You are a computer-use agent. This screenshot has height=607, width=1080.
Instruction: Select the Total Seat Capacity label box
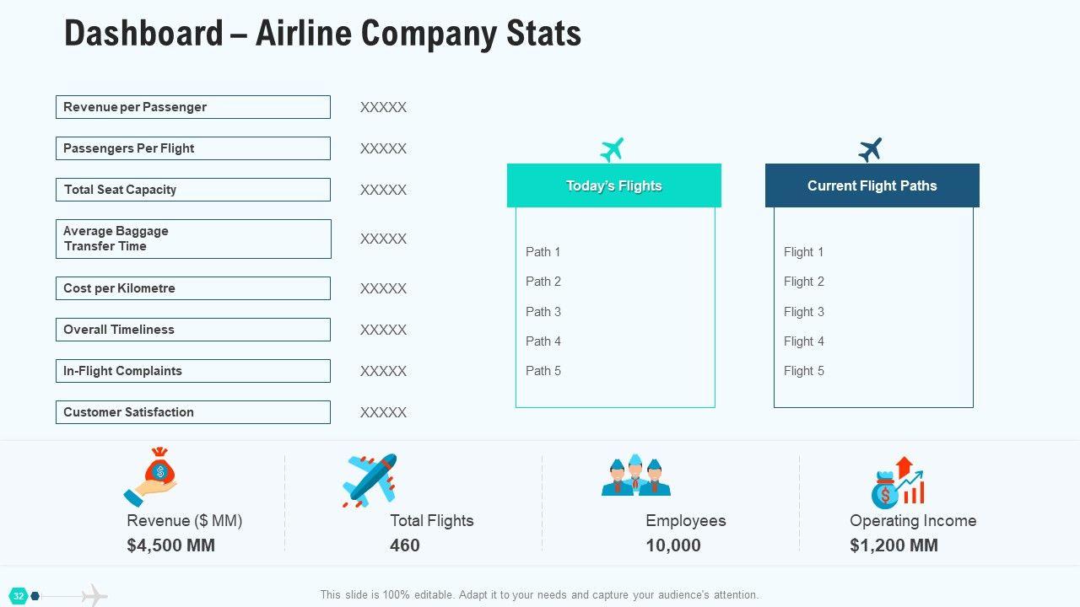[x=193, y=190]
